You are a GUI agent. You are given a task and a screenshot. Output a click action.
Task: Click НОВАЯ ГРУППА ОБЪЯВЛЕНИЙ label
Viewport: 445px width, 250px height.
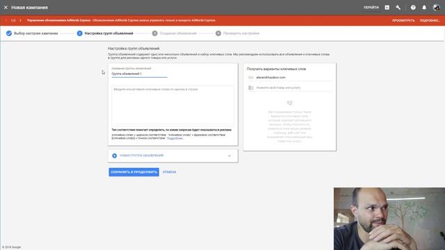click(141, 156)
